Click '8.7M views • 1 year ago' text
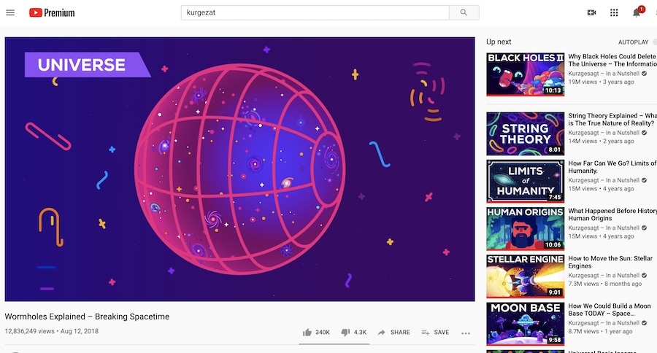The image size is (657, 353). coord(600,331)
